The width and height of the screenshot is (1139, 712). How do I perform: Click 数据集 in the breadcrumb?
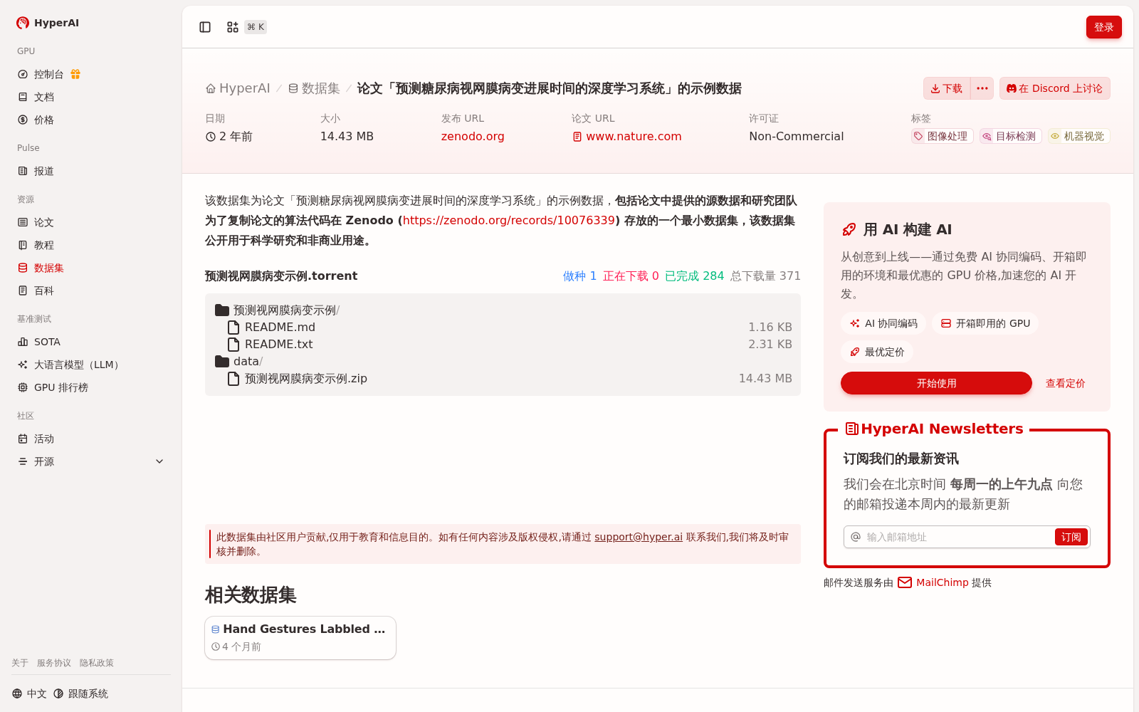pyautogui.click(x=320, y=88)
